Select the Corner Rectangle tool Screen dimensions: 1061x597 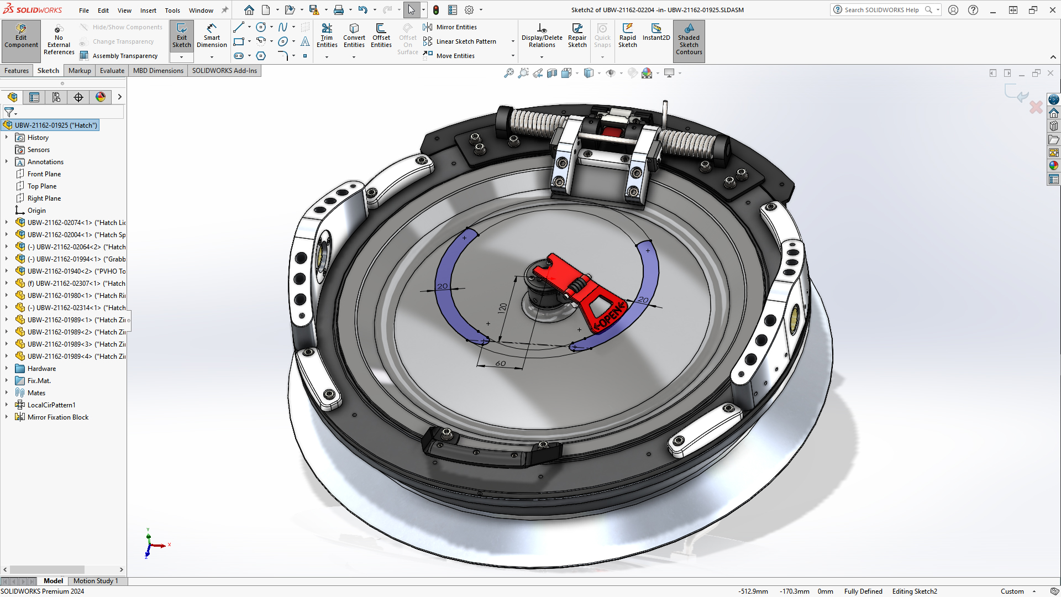(x=239, y=41)
